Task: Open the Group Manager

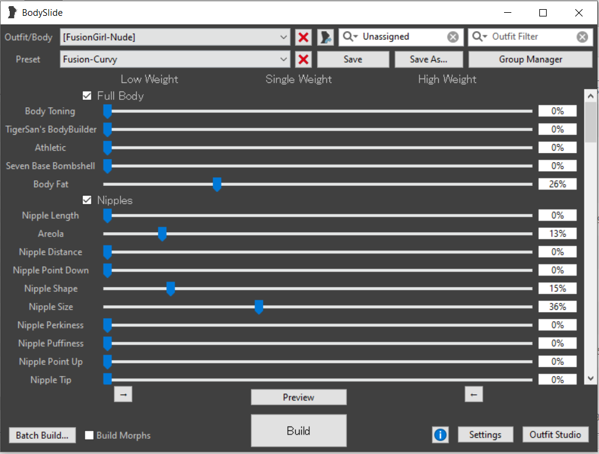Action: click(x=530, y=59)
